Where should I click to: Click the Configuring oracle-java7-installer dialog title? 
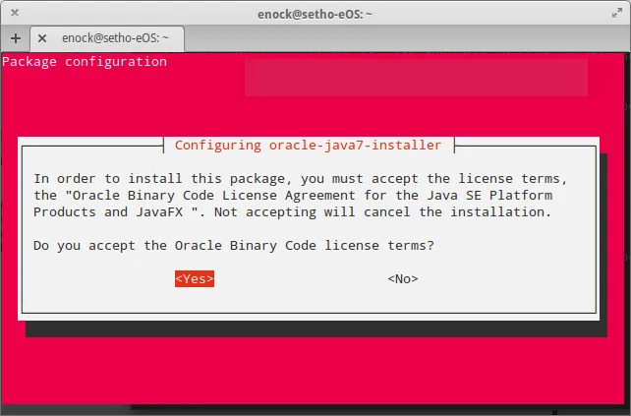pos(308,145)
